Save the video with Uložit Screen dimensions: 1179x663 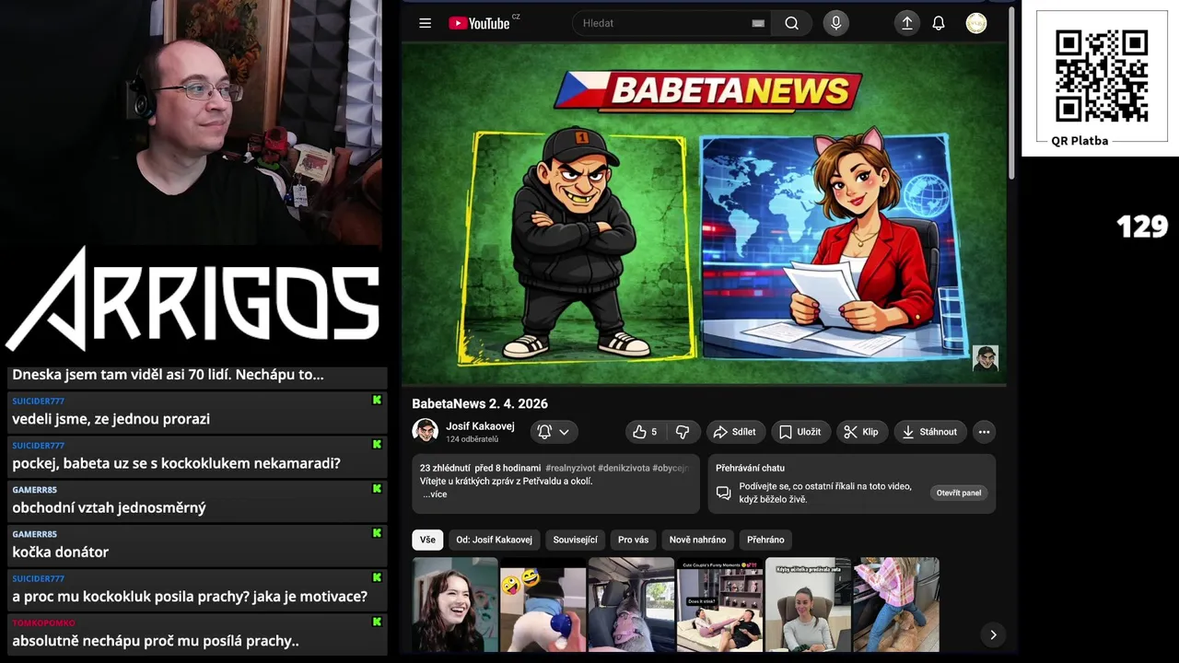(800, 432)
